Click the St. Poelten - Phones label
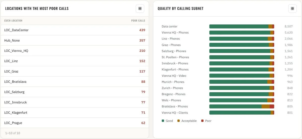Screen dimensions: 302x139 [x=175, y=57]
